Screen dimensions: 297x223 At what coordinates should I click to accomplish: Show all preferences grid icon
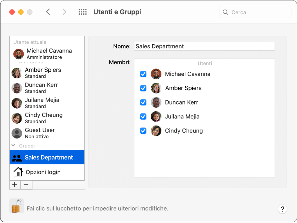point(83,12)
